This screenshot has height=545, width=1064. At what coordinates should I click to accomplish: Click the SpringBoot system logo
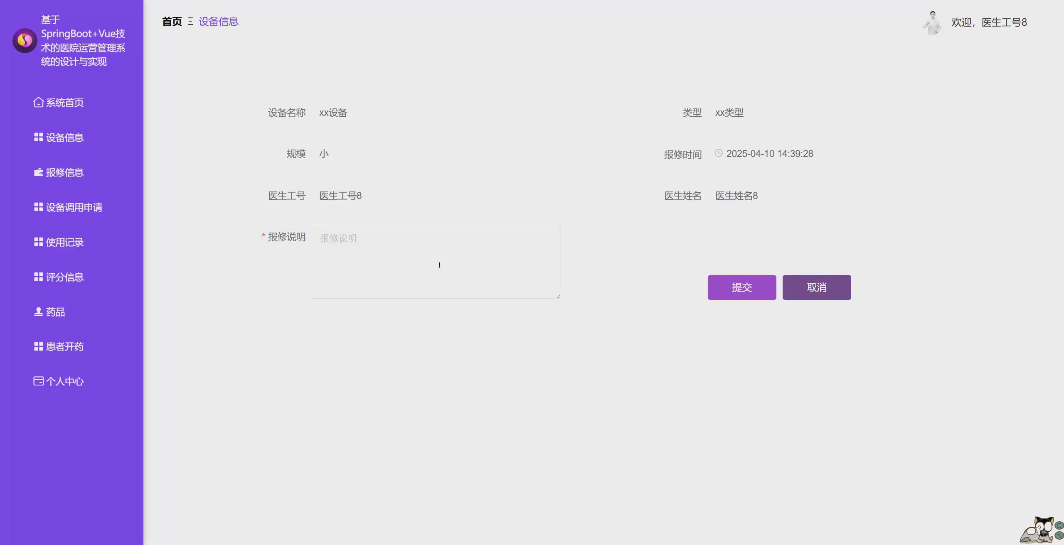click(x=25, y=40)
